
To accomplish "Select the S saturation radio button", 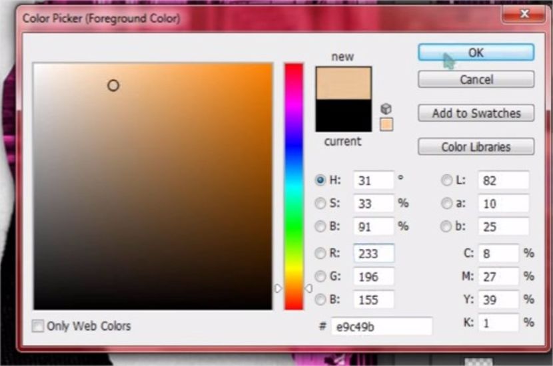I will point(320,203).
